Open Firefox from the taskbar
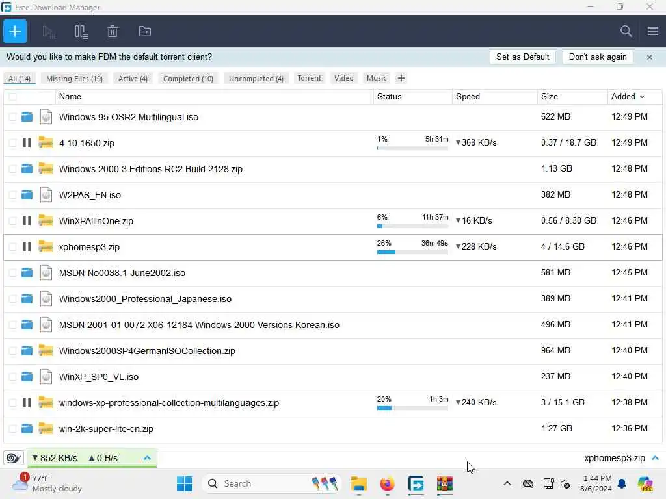The height and width of the screenshot is (499, 666). (x=387, y=483)
